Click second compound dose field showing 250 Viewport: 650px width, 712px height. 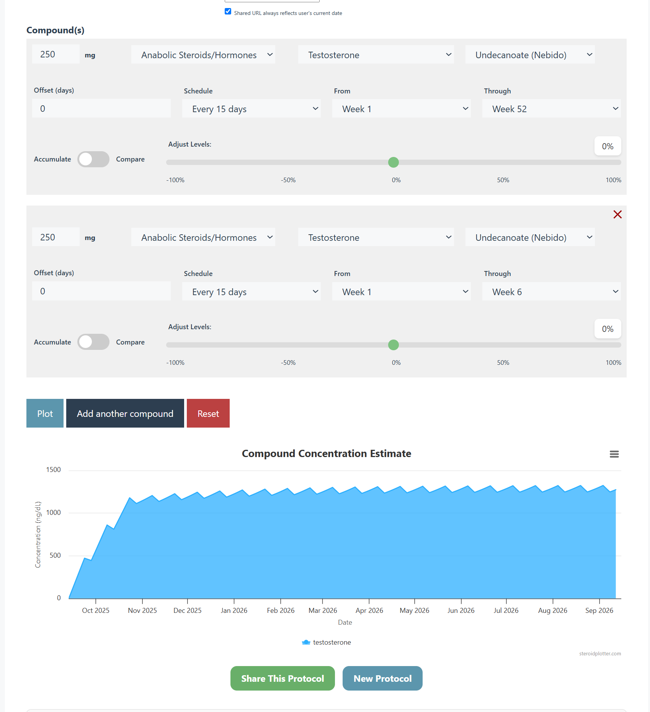coord(56,237)
